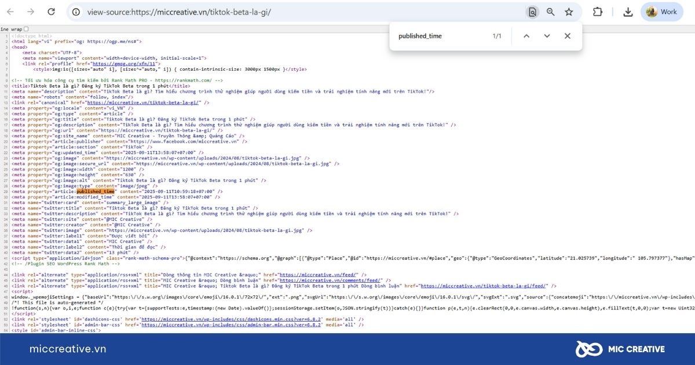View site information icon in address bar
The width and height of the screenshot is (695, 365).
coord(76,12)
